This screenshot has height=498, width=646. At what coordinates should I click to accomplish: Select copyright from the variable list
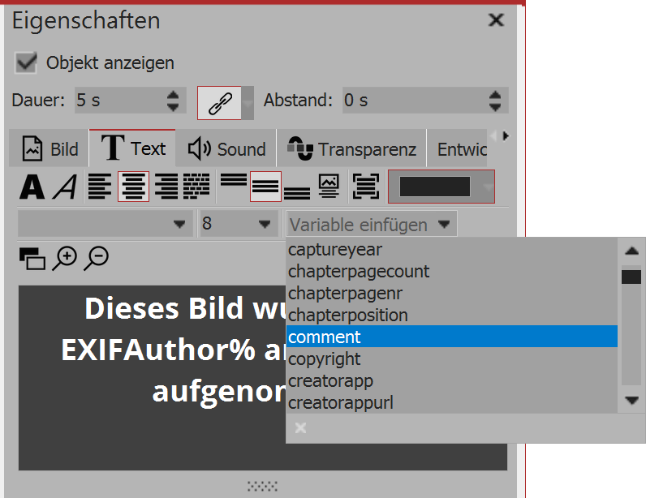point(325,358)
